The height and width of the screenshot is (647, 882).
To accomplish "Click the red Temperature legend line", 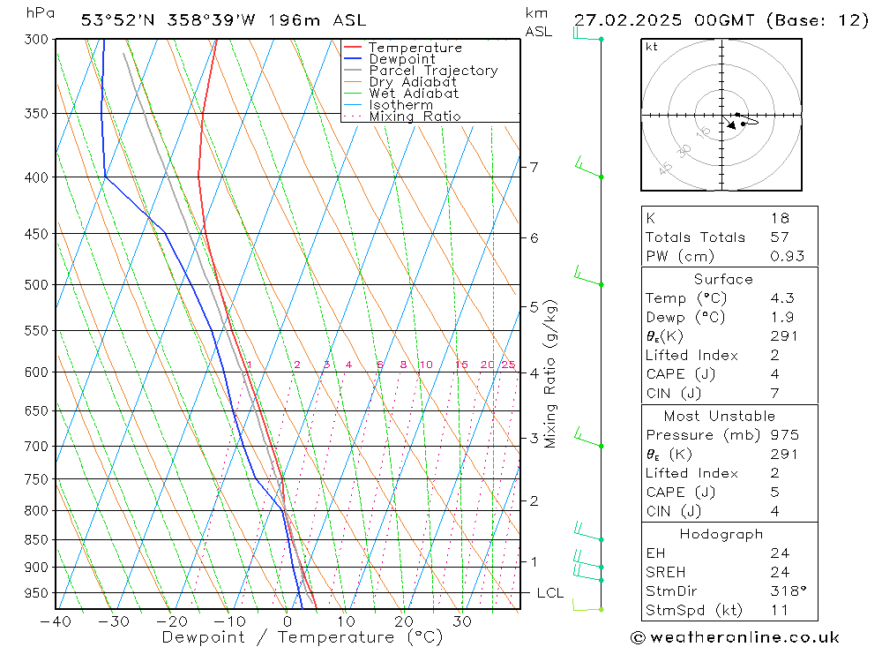I will coord(353,48).
